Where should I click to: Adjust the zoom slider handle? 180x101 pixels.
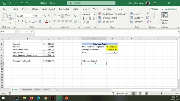point(161,93)
